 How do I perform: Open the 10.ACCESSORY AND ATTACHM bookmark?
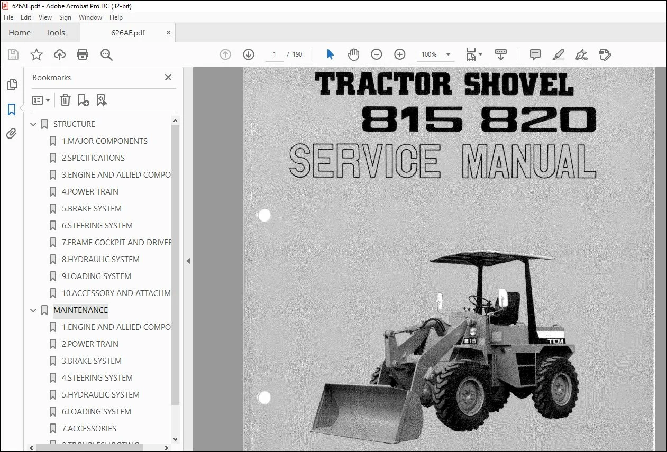point(116,293)
